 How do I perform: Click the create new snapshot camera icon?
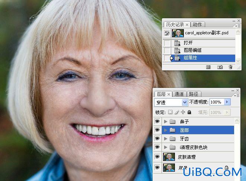pyautogui.click(x=220, y=67)
